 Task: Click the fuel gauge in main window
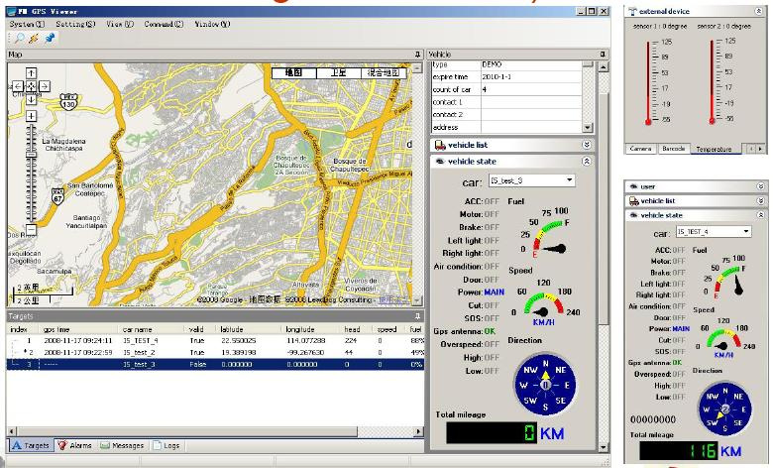[x=546, y=233]
